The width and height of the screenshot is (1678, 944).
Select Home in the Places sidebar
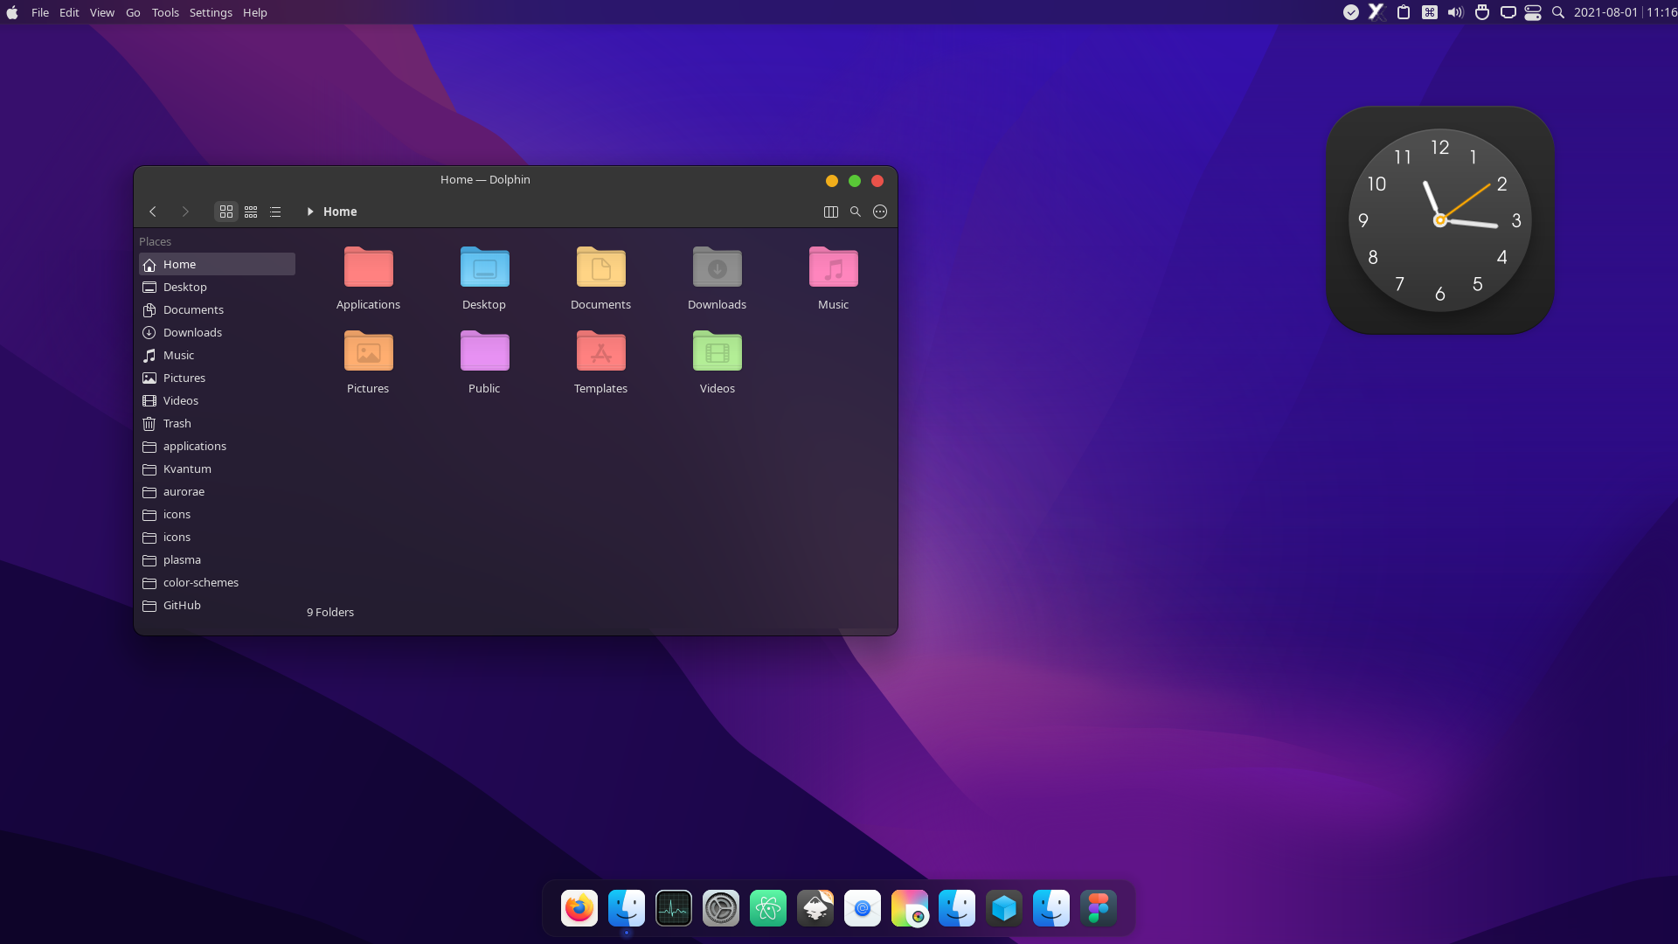click(x=217, y=264)
